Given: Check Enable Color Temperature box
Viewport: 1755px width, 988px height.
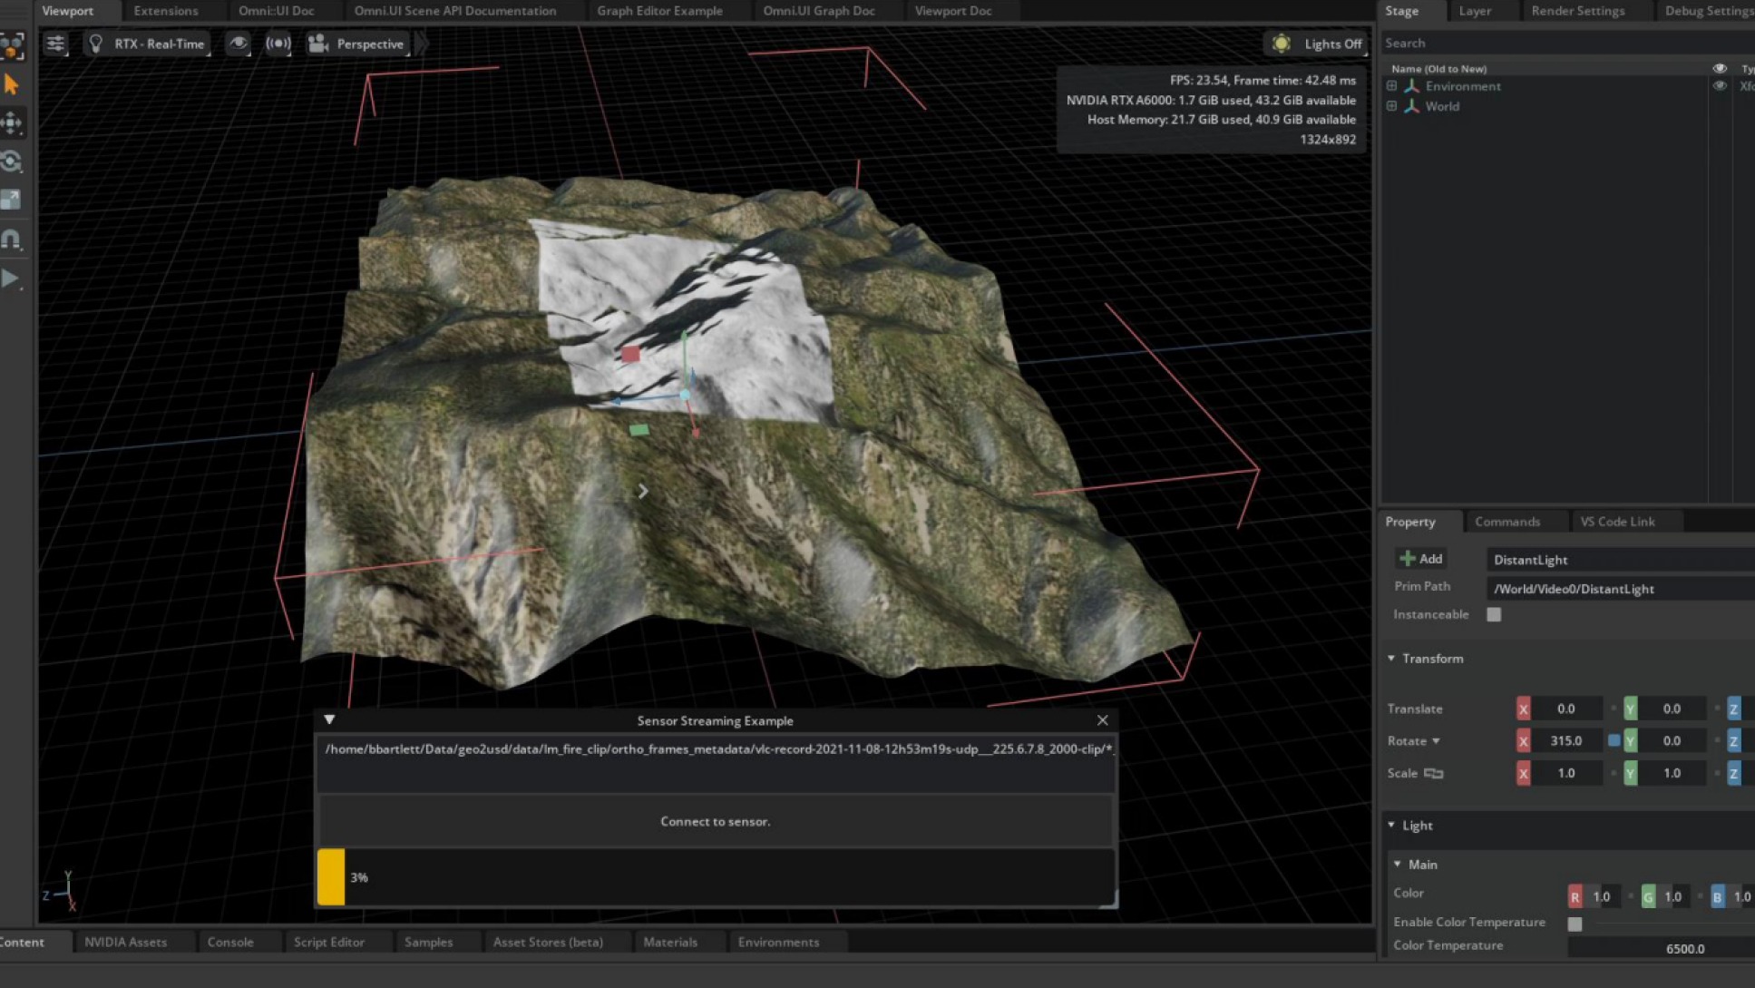Looking at the screenshot, I should [1575, 924].
